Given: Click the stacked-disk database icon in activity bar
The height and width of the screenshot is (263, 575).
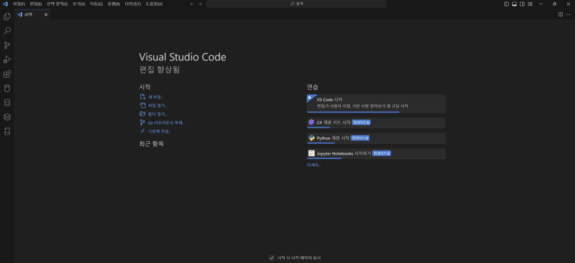Looking at the screenshot, I should 7,102.
